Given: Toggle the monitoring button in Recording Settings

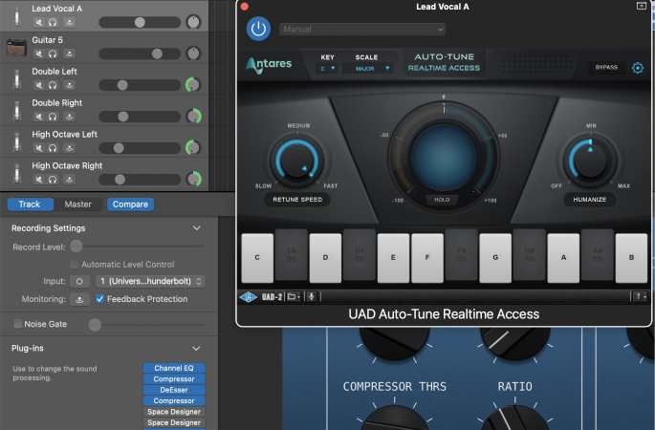Looking at the screenshot, I should [x=79, y=299].
